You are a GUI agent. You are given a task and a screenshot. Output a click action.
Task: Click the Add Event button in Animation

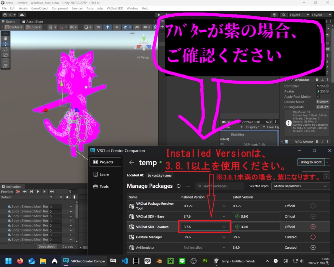click(75, 197)
